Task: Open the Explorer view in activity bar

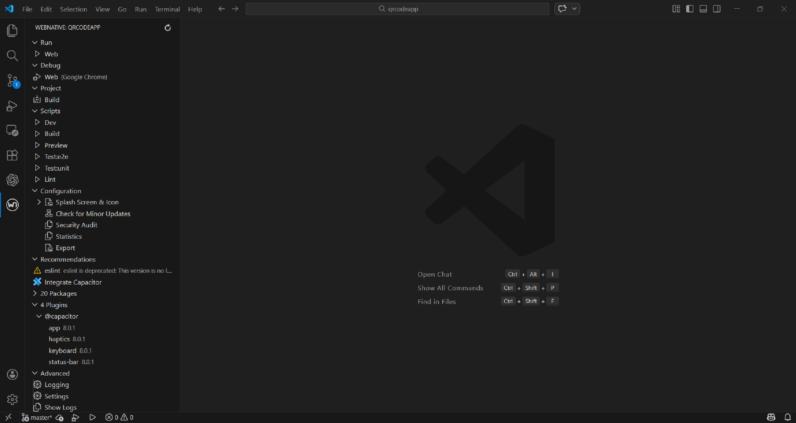Action: pos(12,31)
